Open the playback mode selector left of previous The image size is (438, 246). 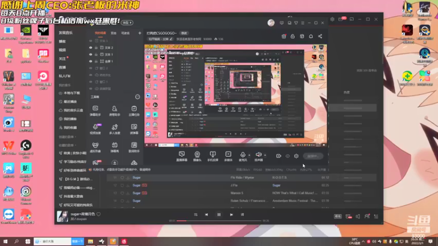point(195,214)
